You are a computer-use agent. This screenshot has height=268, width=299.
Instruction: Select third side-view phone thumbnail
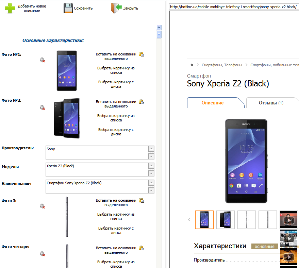247,220
